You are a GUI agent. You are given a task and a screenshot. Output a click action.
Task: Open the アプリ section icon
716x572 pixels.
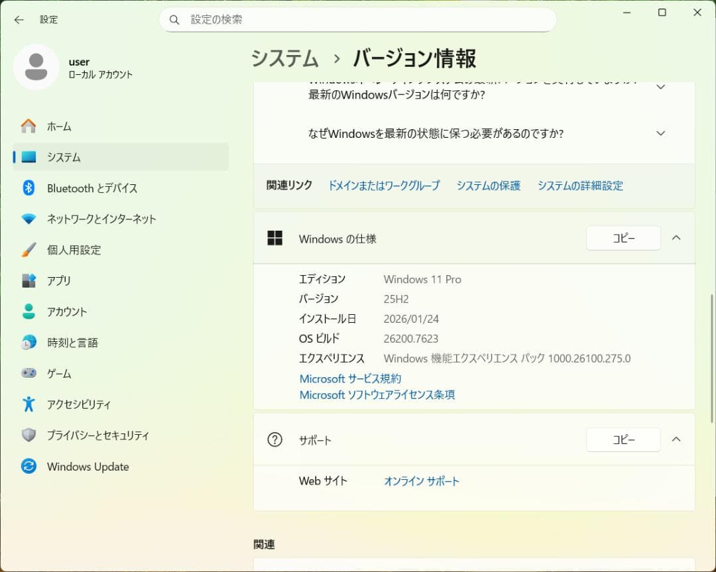[x=28, y=280]
